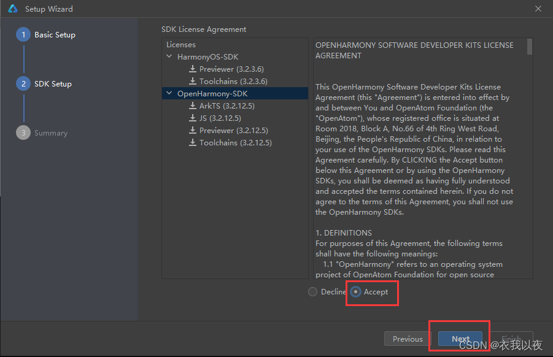The height and width of the screenshot is (357, 553).
Task: Click the Setup Wizard title text
Action: (x=48, y=9)
